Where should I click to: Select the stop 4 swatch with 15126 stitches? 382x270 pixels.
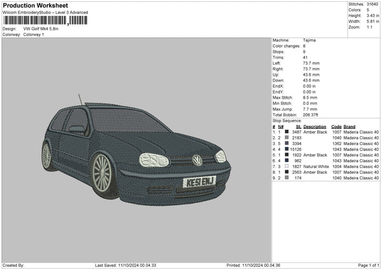click(287, 149)
